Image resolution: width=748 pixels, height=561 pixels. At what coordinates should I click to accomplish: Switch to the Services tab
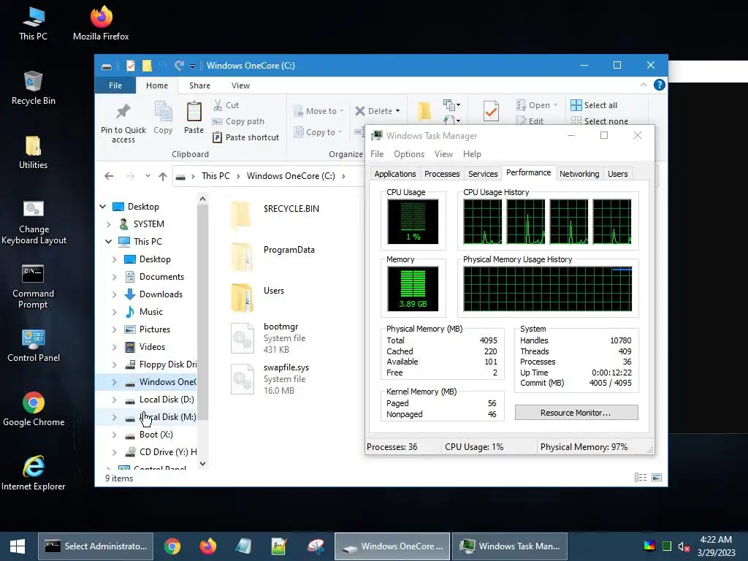coord(483,174)
